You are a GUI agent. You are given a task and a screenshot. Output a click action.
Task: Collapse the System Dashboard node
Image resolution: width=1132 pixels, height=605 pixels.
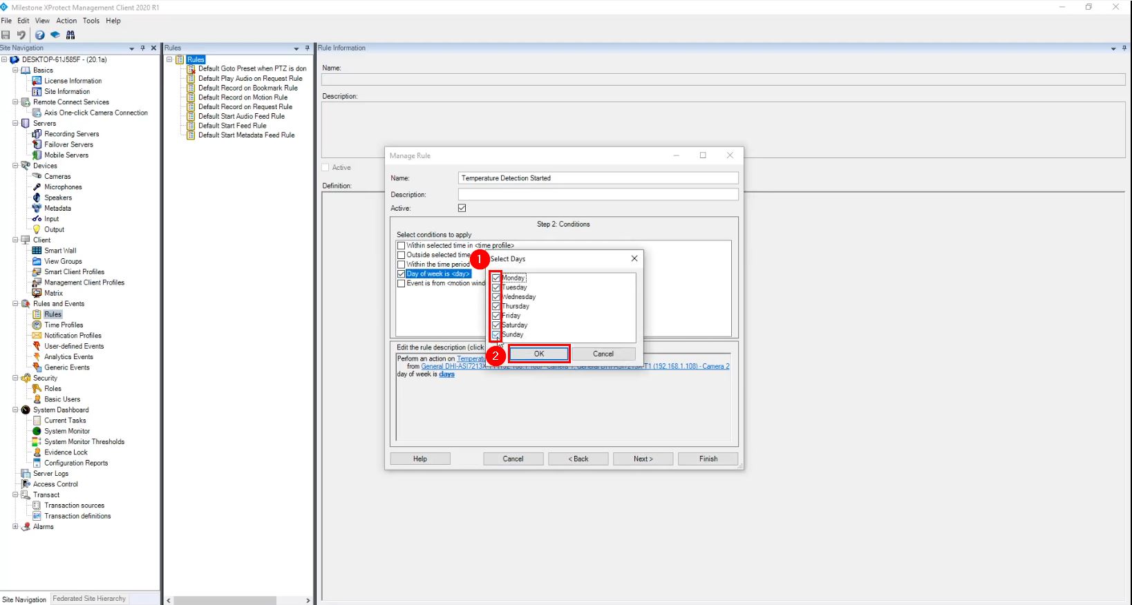point(15,410)
